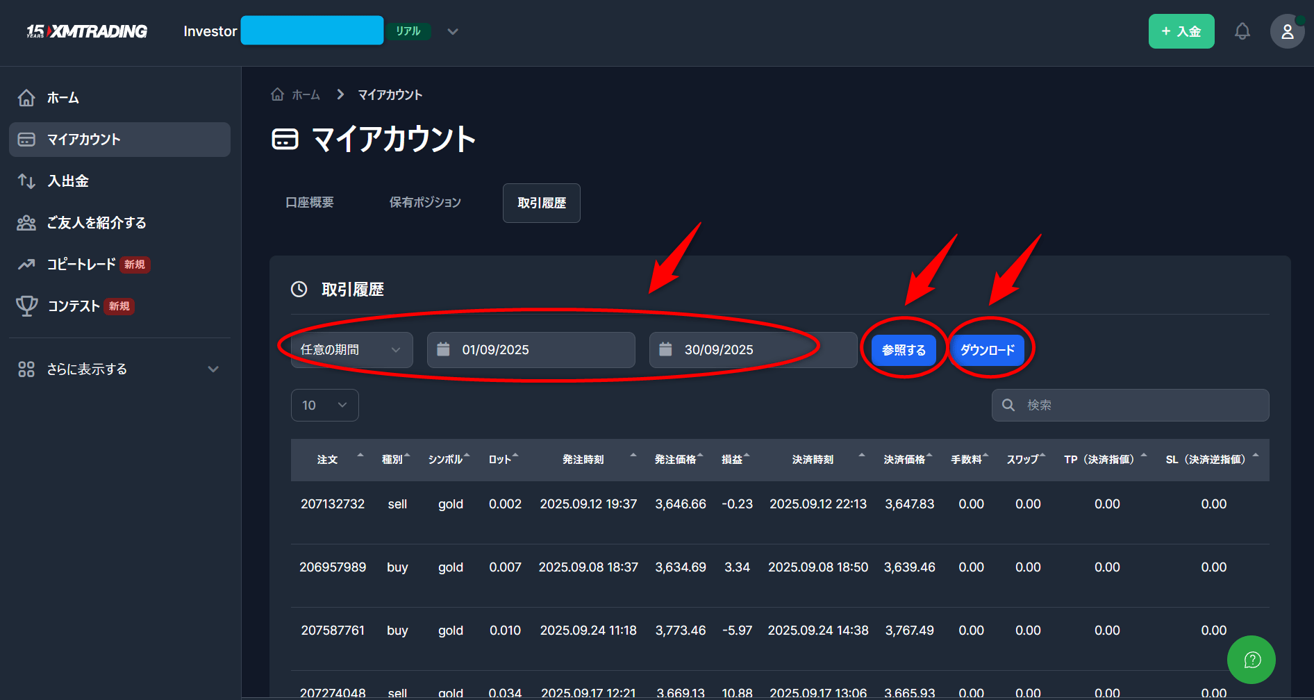Click the 検索 search input field
The height and width of the screenshot is (700, 1314).
(x=1139, y=405)
